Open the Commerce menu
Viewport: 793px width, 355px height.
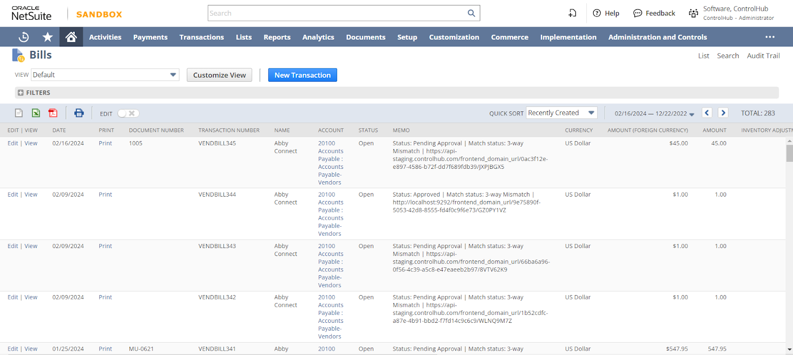(x=510, y=37)
